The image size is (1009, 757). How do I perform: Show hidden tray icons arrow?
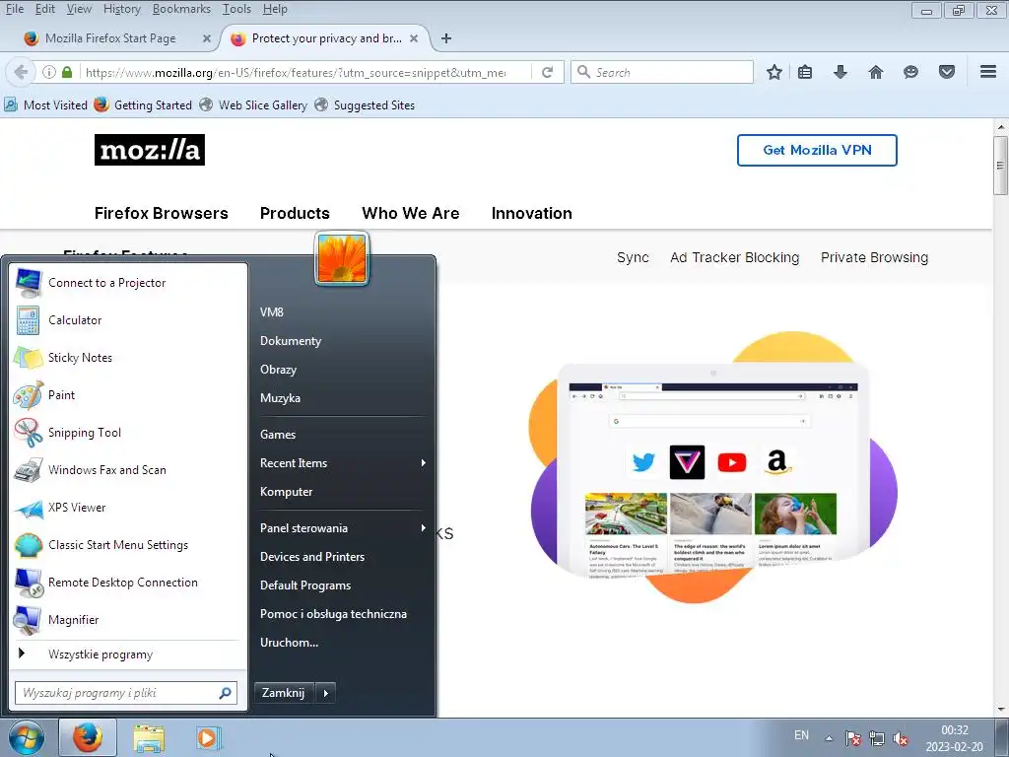(829, 738)
